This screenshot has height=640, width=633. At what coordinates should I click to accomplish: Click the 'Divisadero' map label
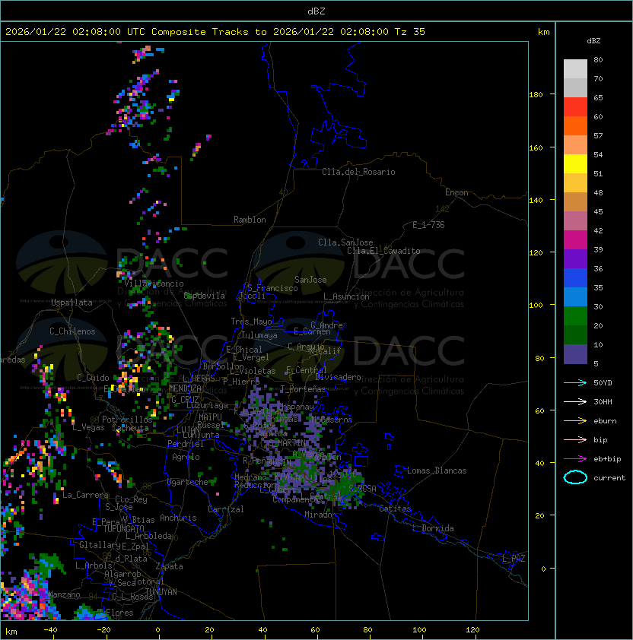[338, 377]
